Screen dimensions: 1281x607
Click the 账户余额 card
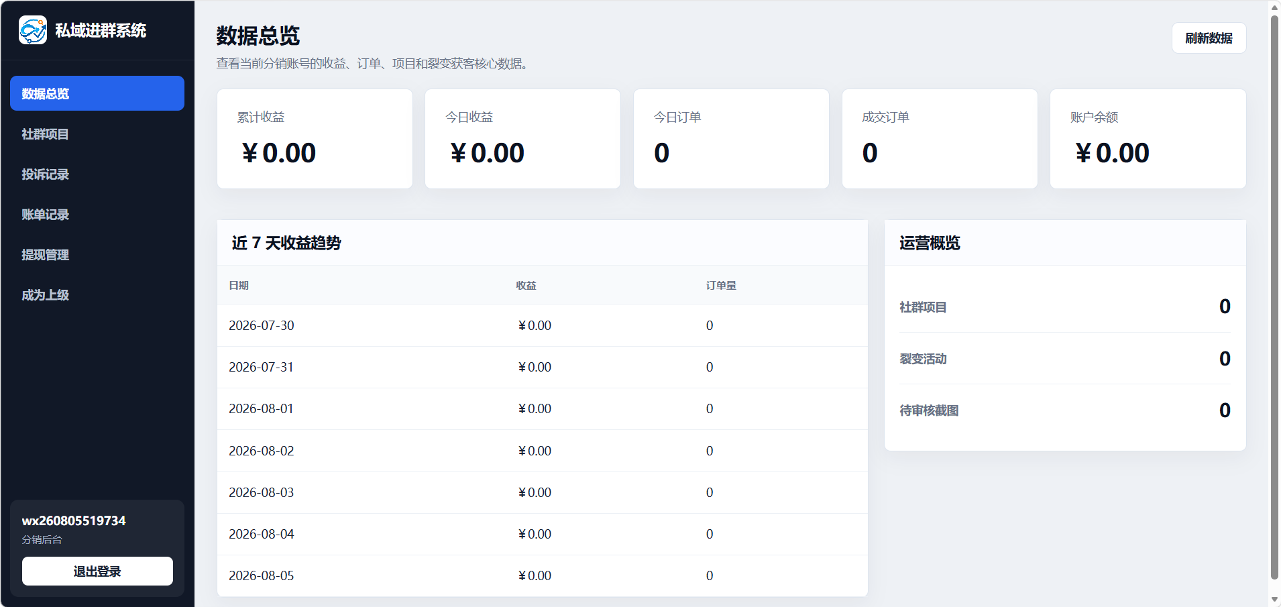point(1148,139)
